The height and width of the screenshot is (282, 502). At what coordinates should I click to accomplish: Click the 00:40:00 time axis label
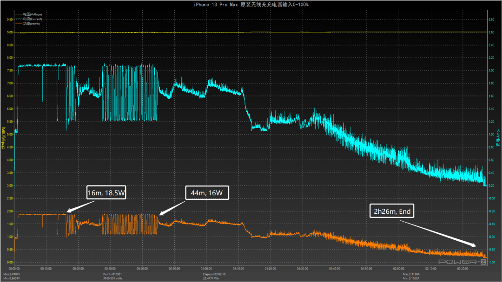pyautogui.click(x=142, y=269)
